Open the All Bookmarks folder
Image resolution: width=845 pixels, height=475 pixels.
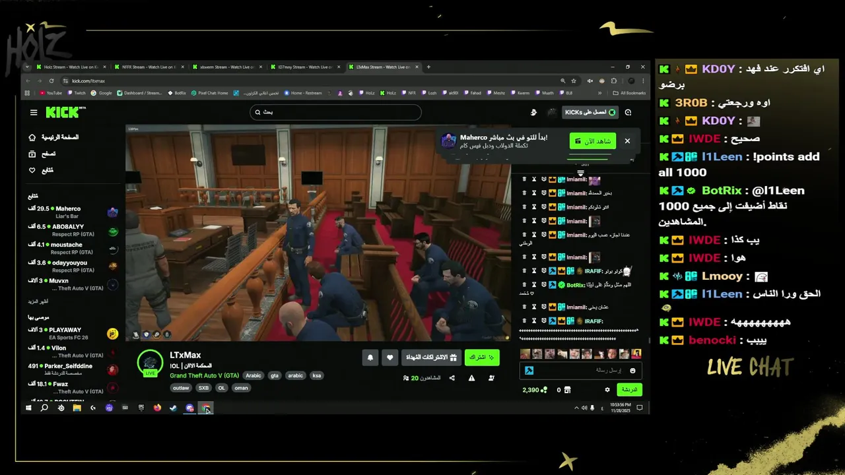629,93
